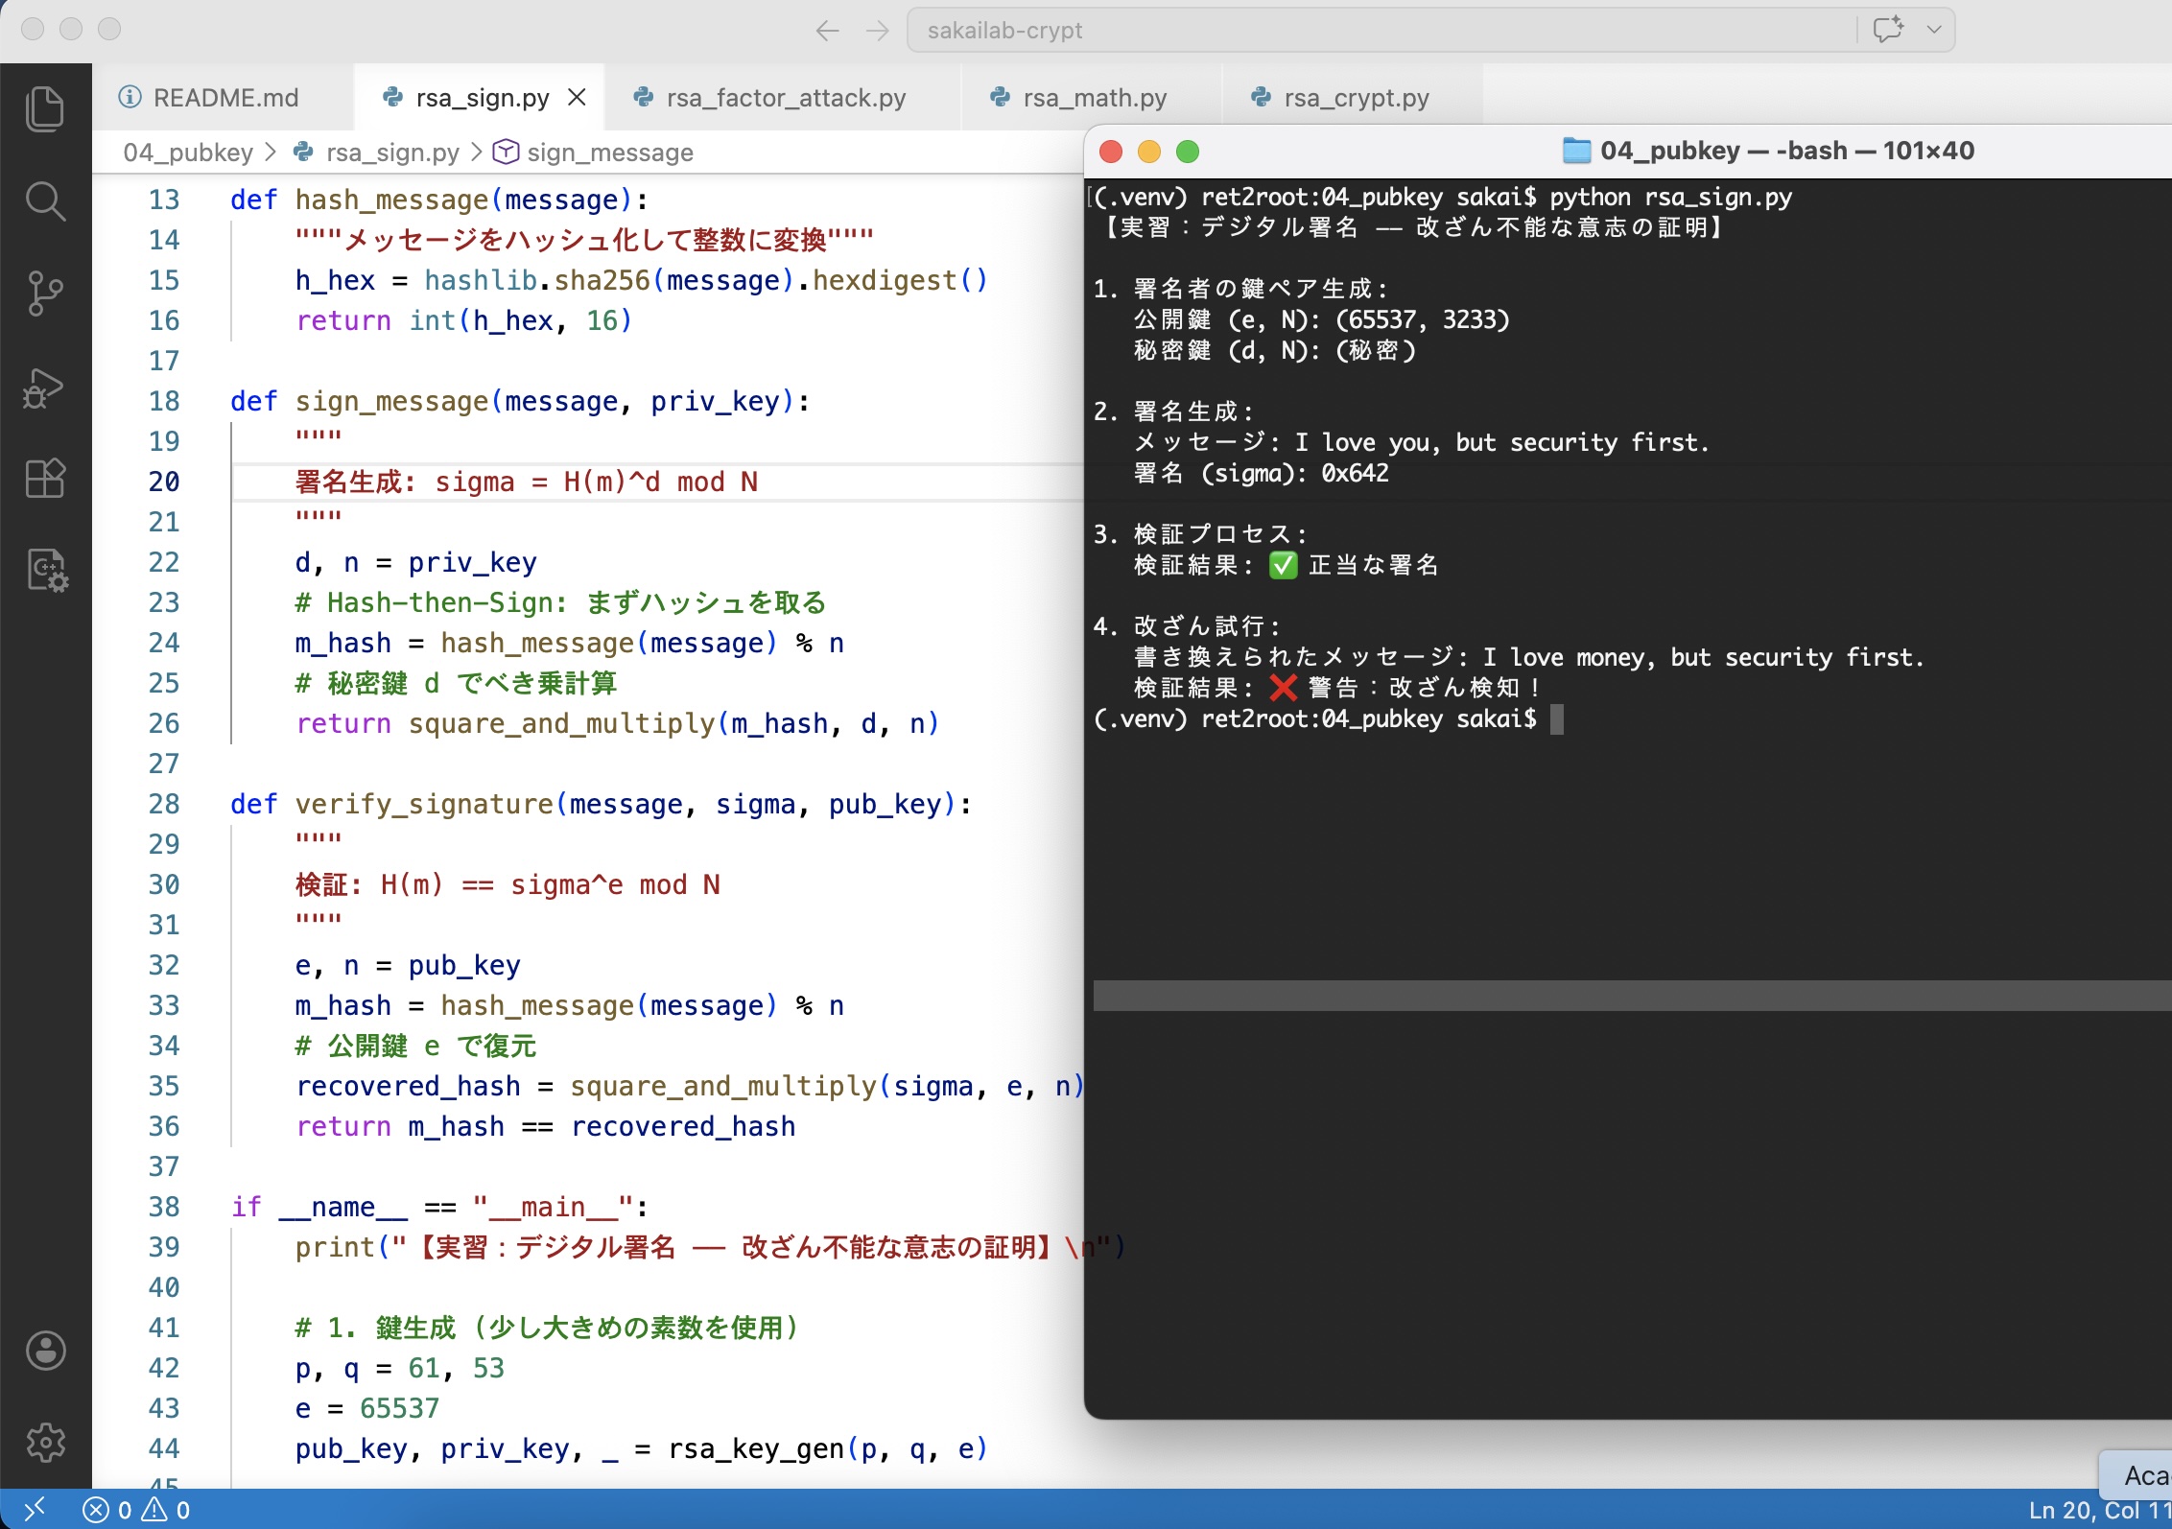This screenshot has height=1529, width=2172.
Task: Open the Extensions view icon
Action: point(45,478)
